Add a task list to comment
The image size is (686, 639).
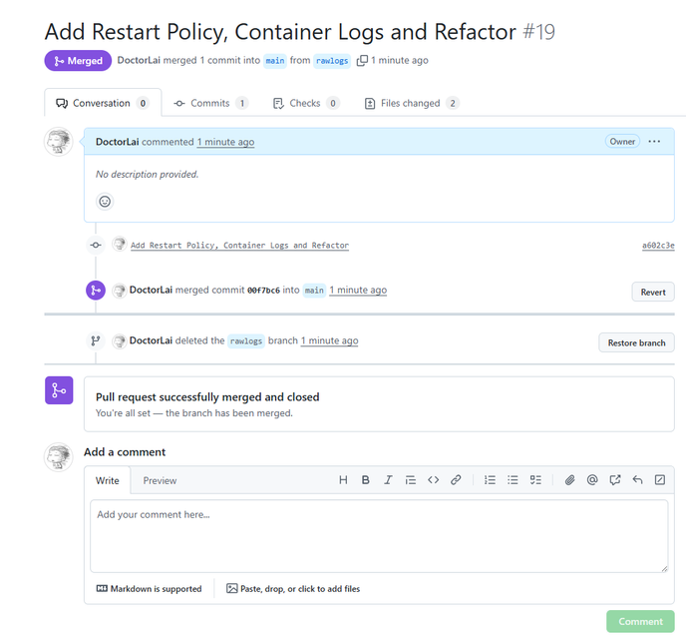tap(535, 480)
